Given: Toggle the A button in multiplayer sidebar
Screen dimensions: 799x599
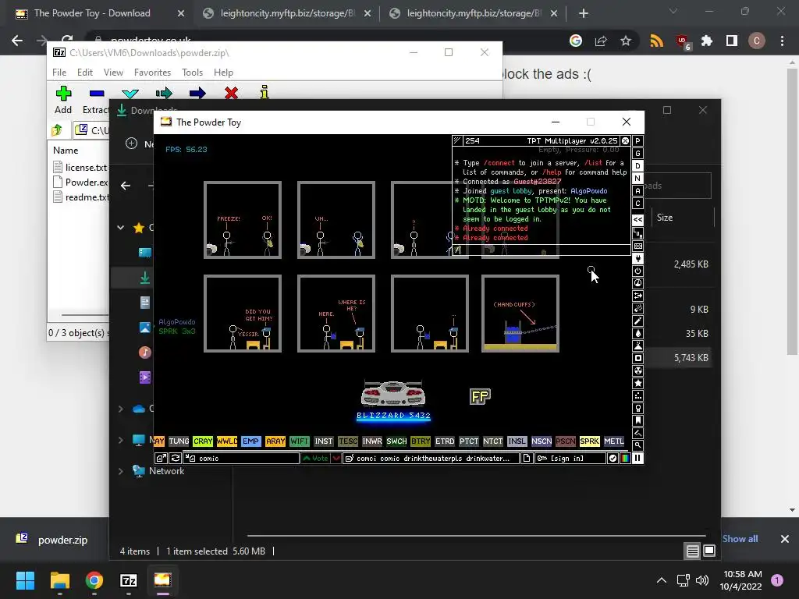Looking at the screenshot, I should (x=637, y=191).
